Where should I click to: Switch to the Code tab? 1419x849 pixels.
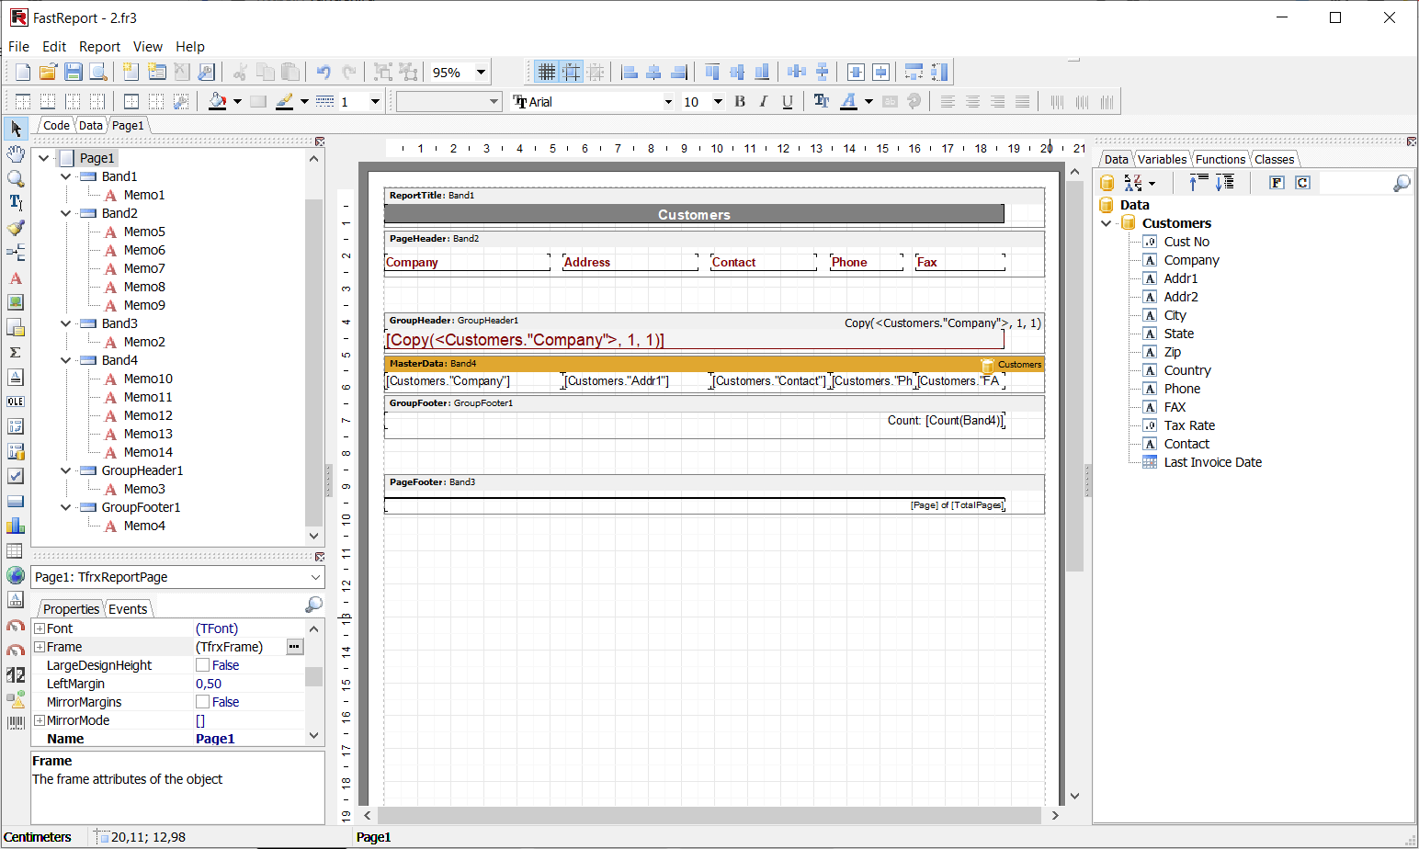point(56,125)
